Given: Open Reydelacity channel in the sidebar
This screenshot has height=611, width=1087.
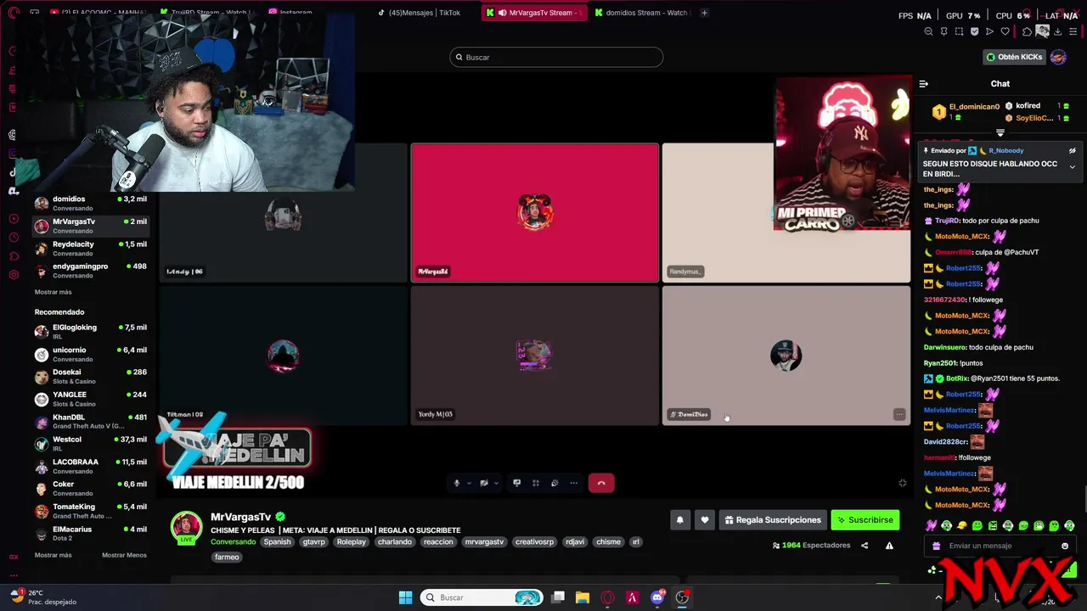Looking at the screenshot, I should pos(91,248).
